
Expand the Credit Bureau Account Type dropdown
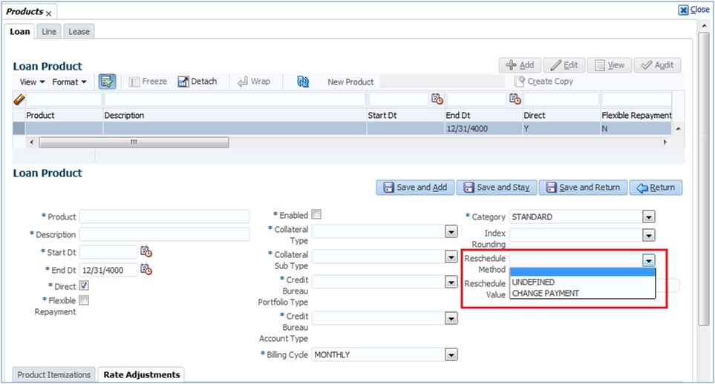pos(451,318)
